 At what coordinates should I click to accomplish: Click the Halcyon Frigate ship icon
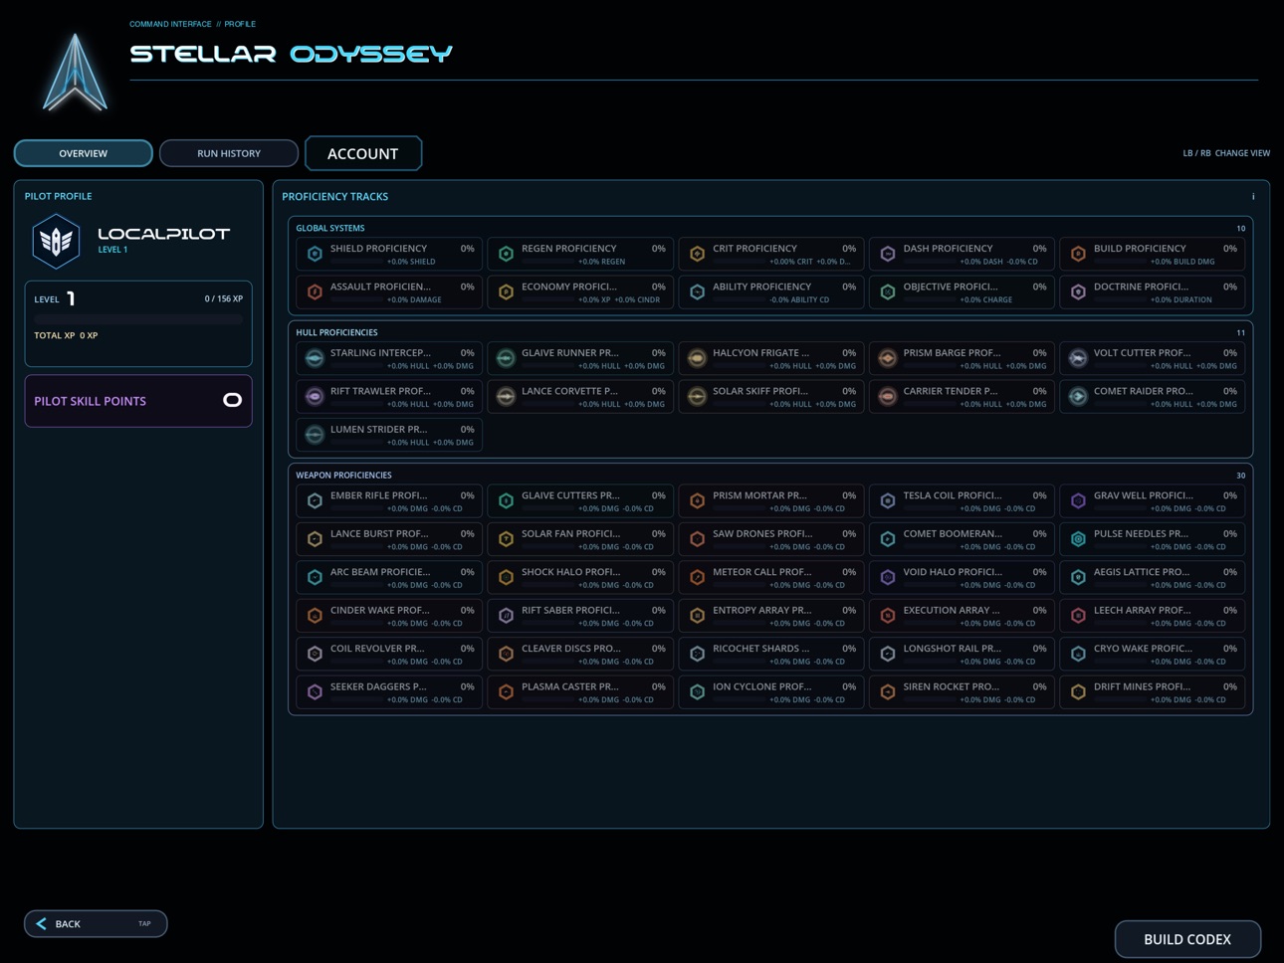click(697, 358)
